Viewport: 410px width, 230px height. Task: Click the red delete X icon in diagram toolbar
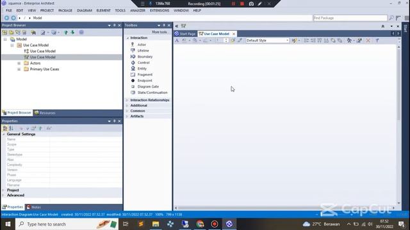point(368,40)
